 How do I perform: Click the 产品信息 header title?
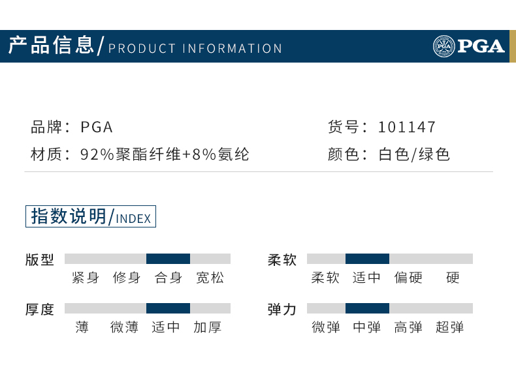(x=51, y=46)
